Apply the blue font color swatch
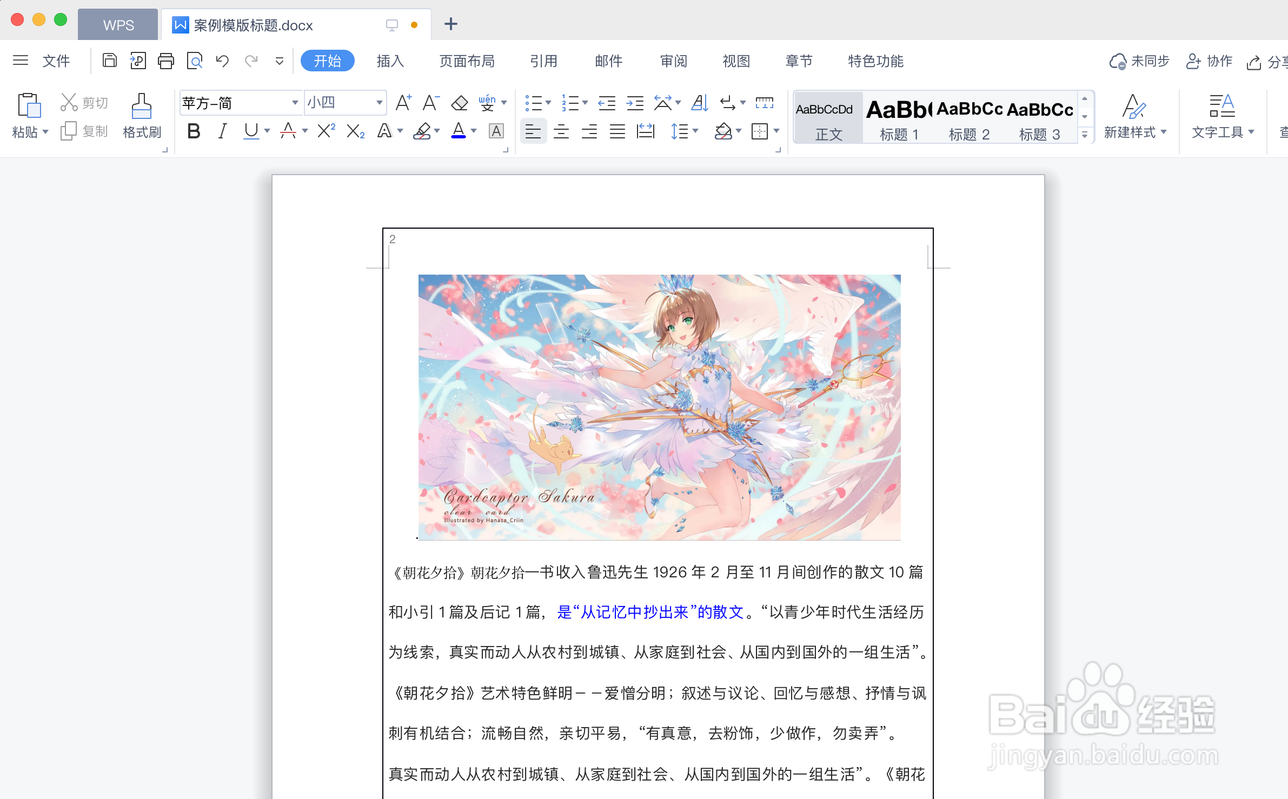 [459, 131]
